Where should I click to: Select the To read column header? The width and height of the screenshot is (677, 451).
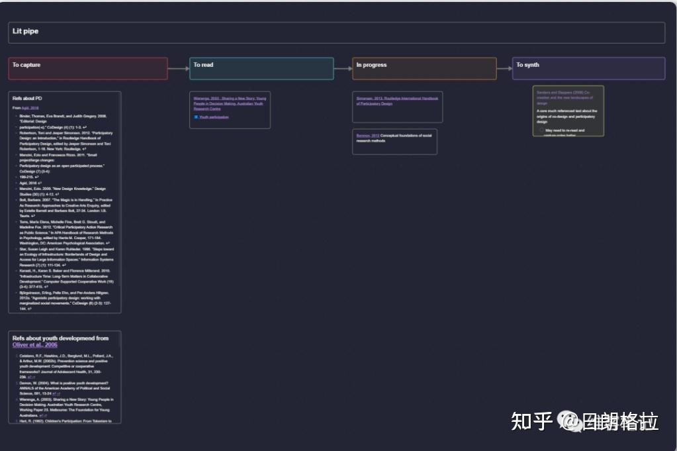(261, 68)
